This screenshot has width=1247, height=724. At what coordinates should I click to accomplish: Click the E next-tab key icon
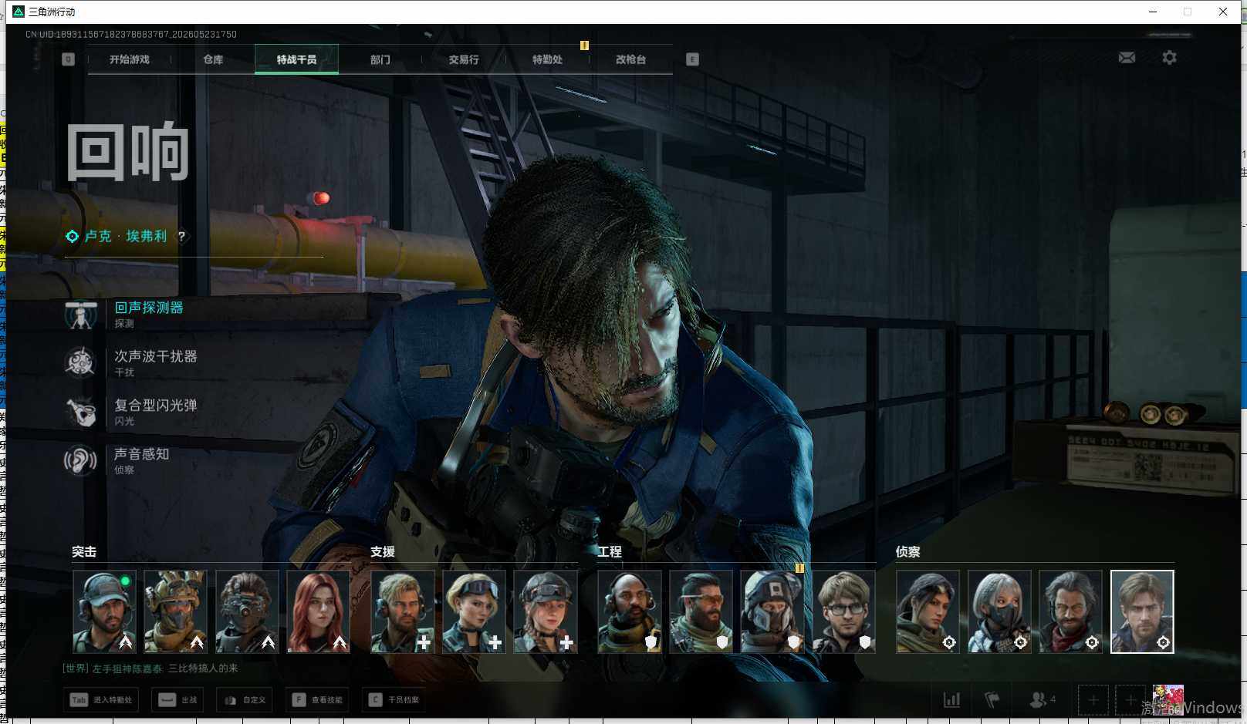[x=692, y=59]
